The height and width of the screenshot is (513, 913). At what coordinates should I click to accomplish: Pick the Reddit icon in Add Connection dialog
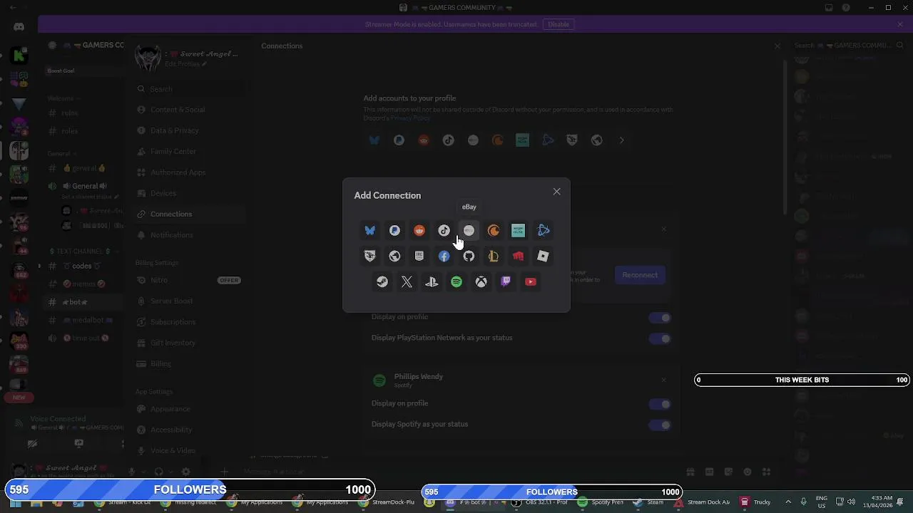tap(419, 230)
